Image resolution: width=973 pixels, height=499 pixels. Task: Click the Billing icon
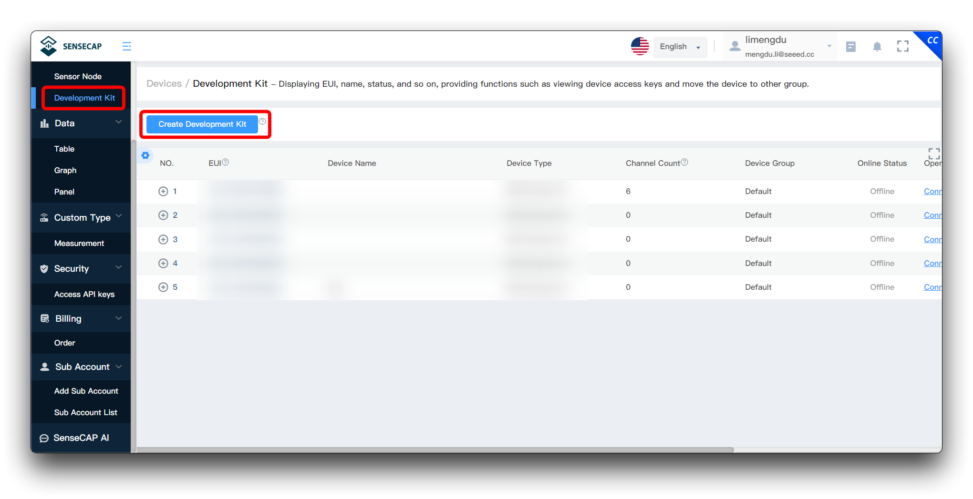(x=44, y=318)
